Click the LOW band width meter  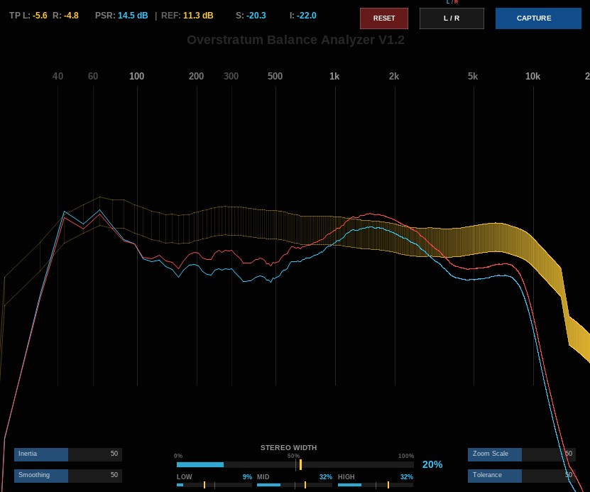click(214, 485)
